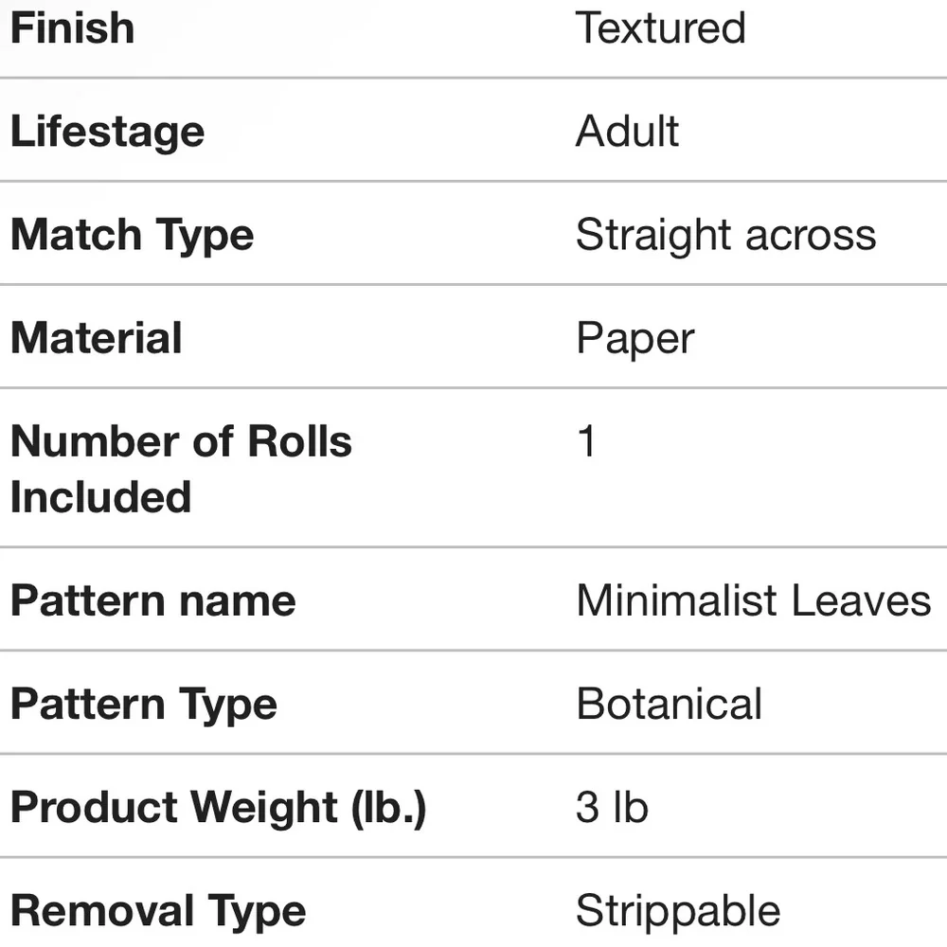Click the word Leaves in the pattern name
The image size is (947, 947).
[x=861, y=601]
